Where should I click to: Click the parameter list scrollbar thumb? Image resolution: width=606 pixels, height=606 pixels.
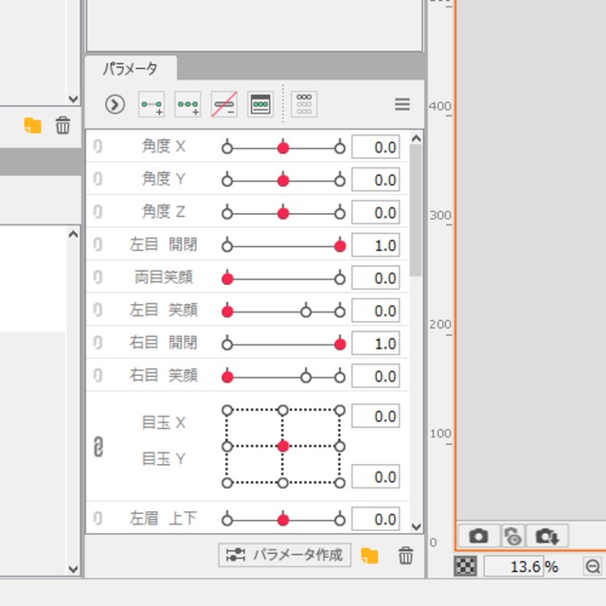tap(416, 210)
